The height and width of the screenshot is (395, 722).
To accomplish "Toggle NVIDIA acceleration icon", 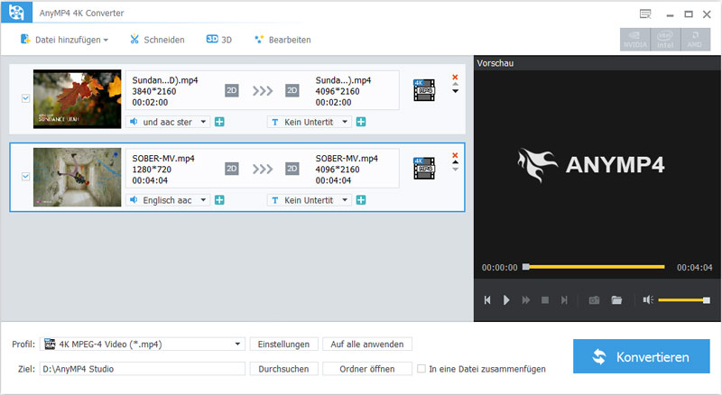I will [635, 40].
